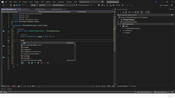The image size is (175, 98).
Task: Toggle the snippets filter in IntelliSense popup
Action: (x=48, y=63)
